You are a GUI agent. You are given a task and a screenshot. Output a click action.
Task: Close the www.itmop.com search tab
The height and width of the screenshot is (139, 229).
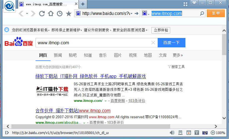(76, 4)
